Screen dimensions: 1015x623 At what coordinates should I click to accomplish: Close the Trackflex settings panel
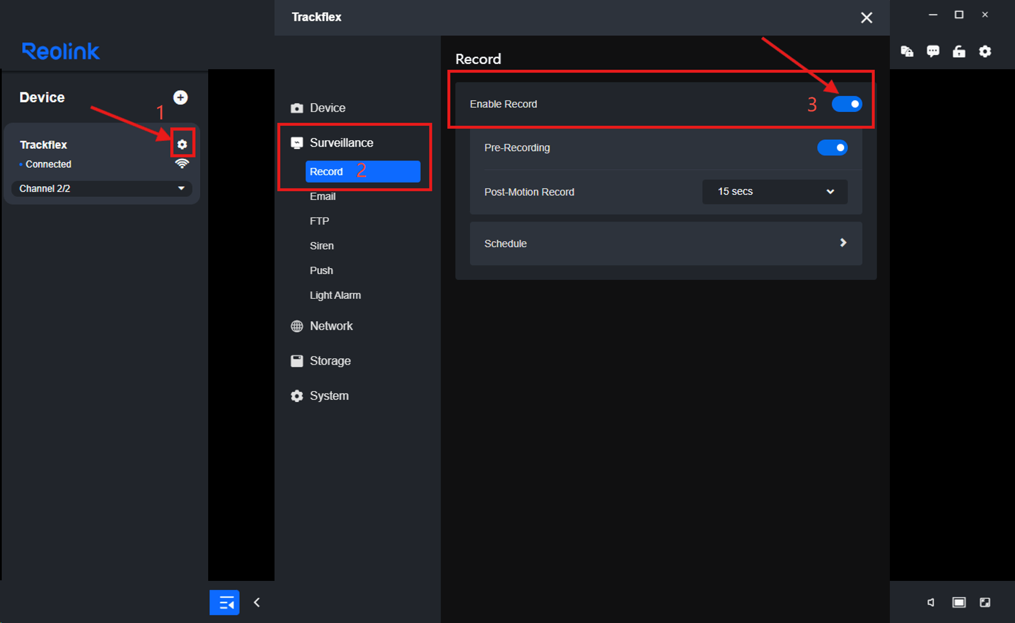pos(866,18)
